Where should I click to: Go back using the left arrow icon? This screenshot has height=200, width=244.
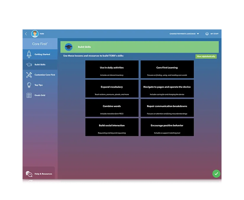26,34
